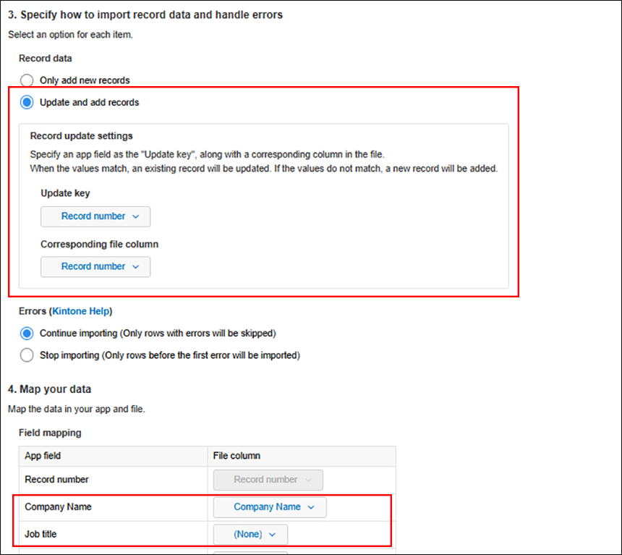The image size is (622, 555).
Task: Open the Corresponding file column dropdown
Action: [x=95, y=266]
